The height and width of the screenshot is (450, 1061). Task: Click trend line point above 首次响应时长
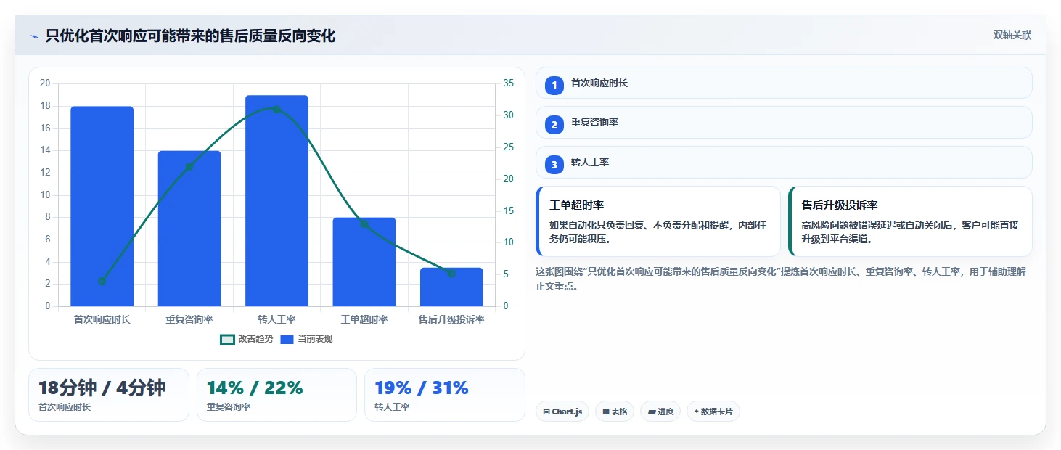(x=102, y=281)
